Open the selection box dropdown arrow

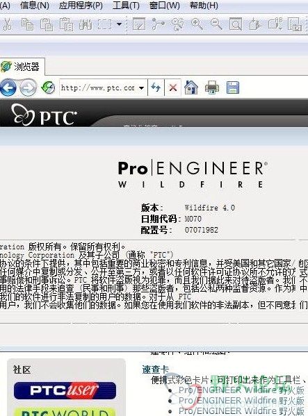(119, 24)
